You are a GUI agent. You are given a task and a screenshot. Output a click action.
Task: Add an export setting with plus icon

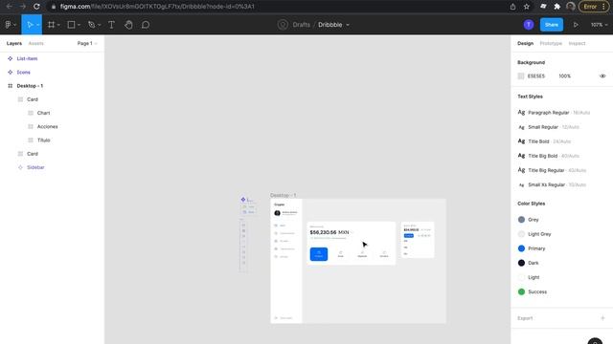[x=602, y=318]
